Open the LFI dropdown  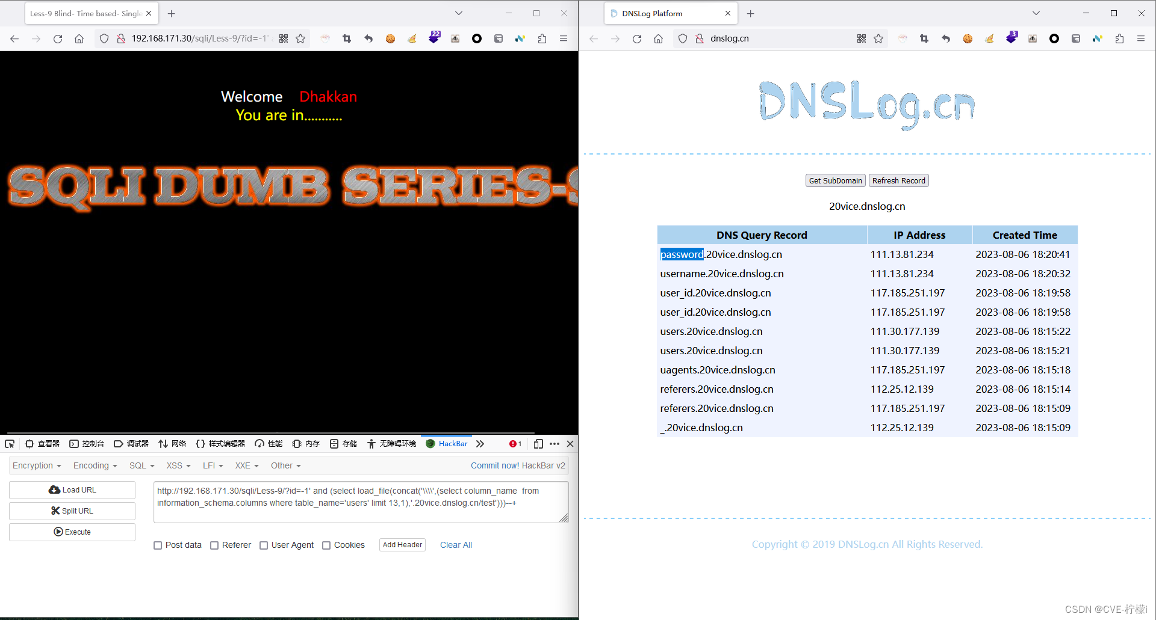tap(213, 465)
